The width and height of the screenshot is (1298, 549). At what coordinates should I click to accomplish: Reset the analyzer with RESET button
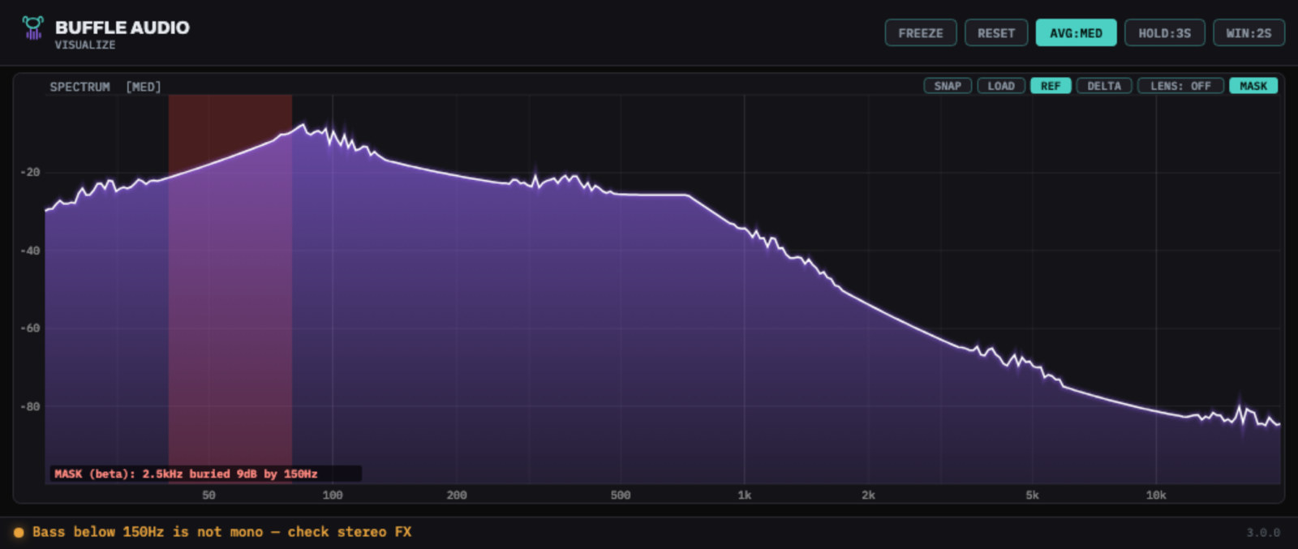point(996,33)
